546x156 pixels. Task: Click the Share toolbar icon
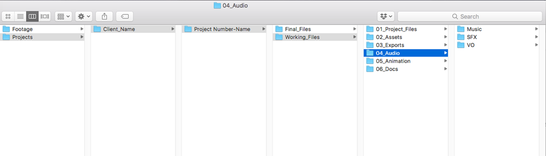click(104, 16)
